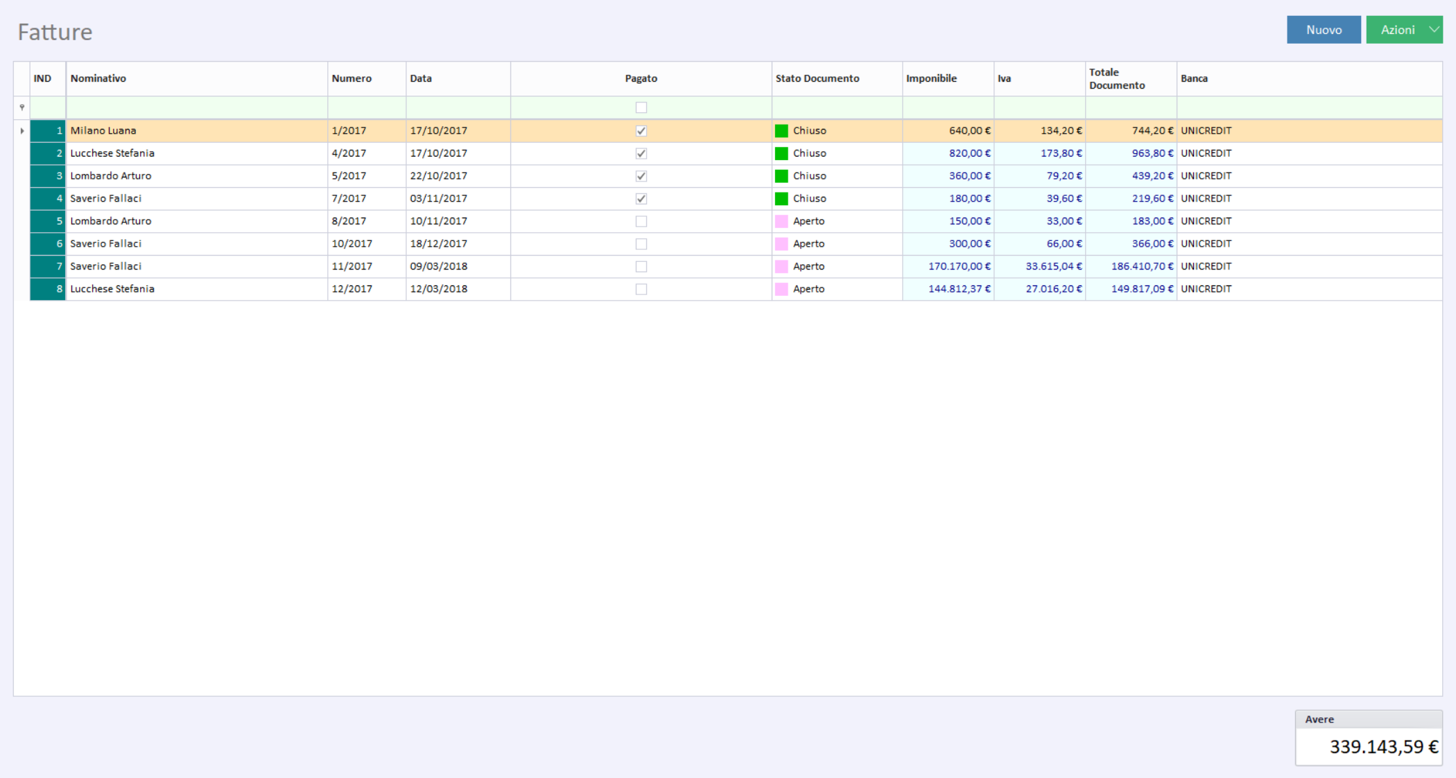Toggle Pagato checkbox for Milano Luana
The image size is (1456, 778).
641,131
